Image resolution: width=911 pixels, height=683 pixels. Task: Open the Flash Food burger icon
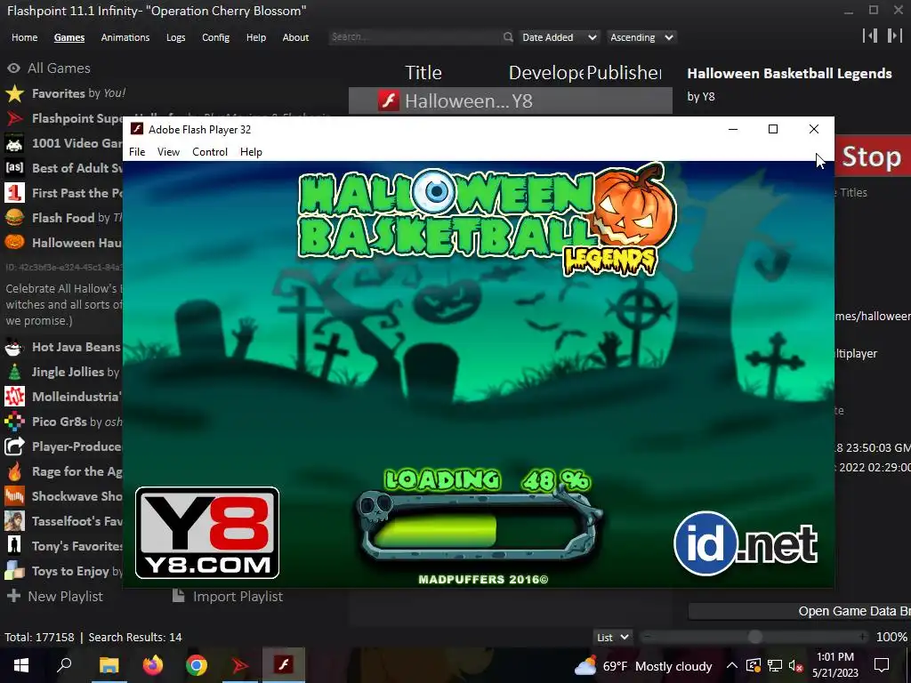click(x=14, y=218)
